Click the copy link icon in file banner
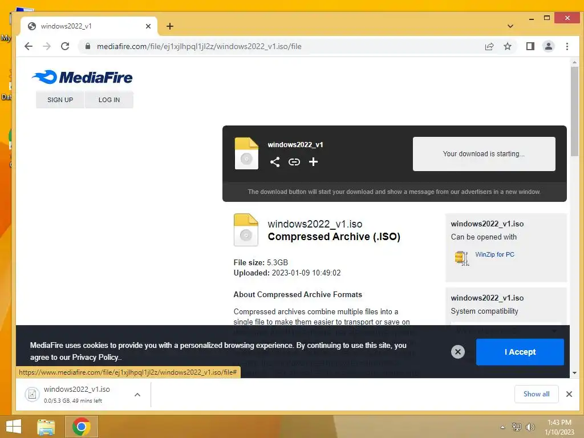This screenshot has width=584, height=438. (x=294, y=161)
